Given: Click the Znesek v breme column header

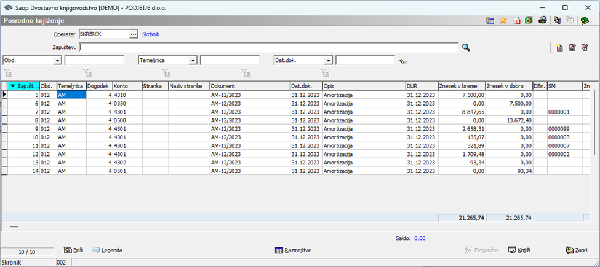Looking at the screenshot, I should tap(462, 86).
